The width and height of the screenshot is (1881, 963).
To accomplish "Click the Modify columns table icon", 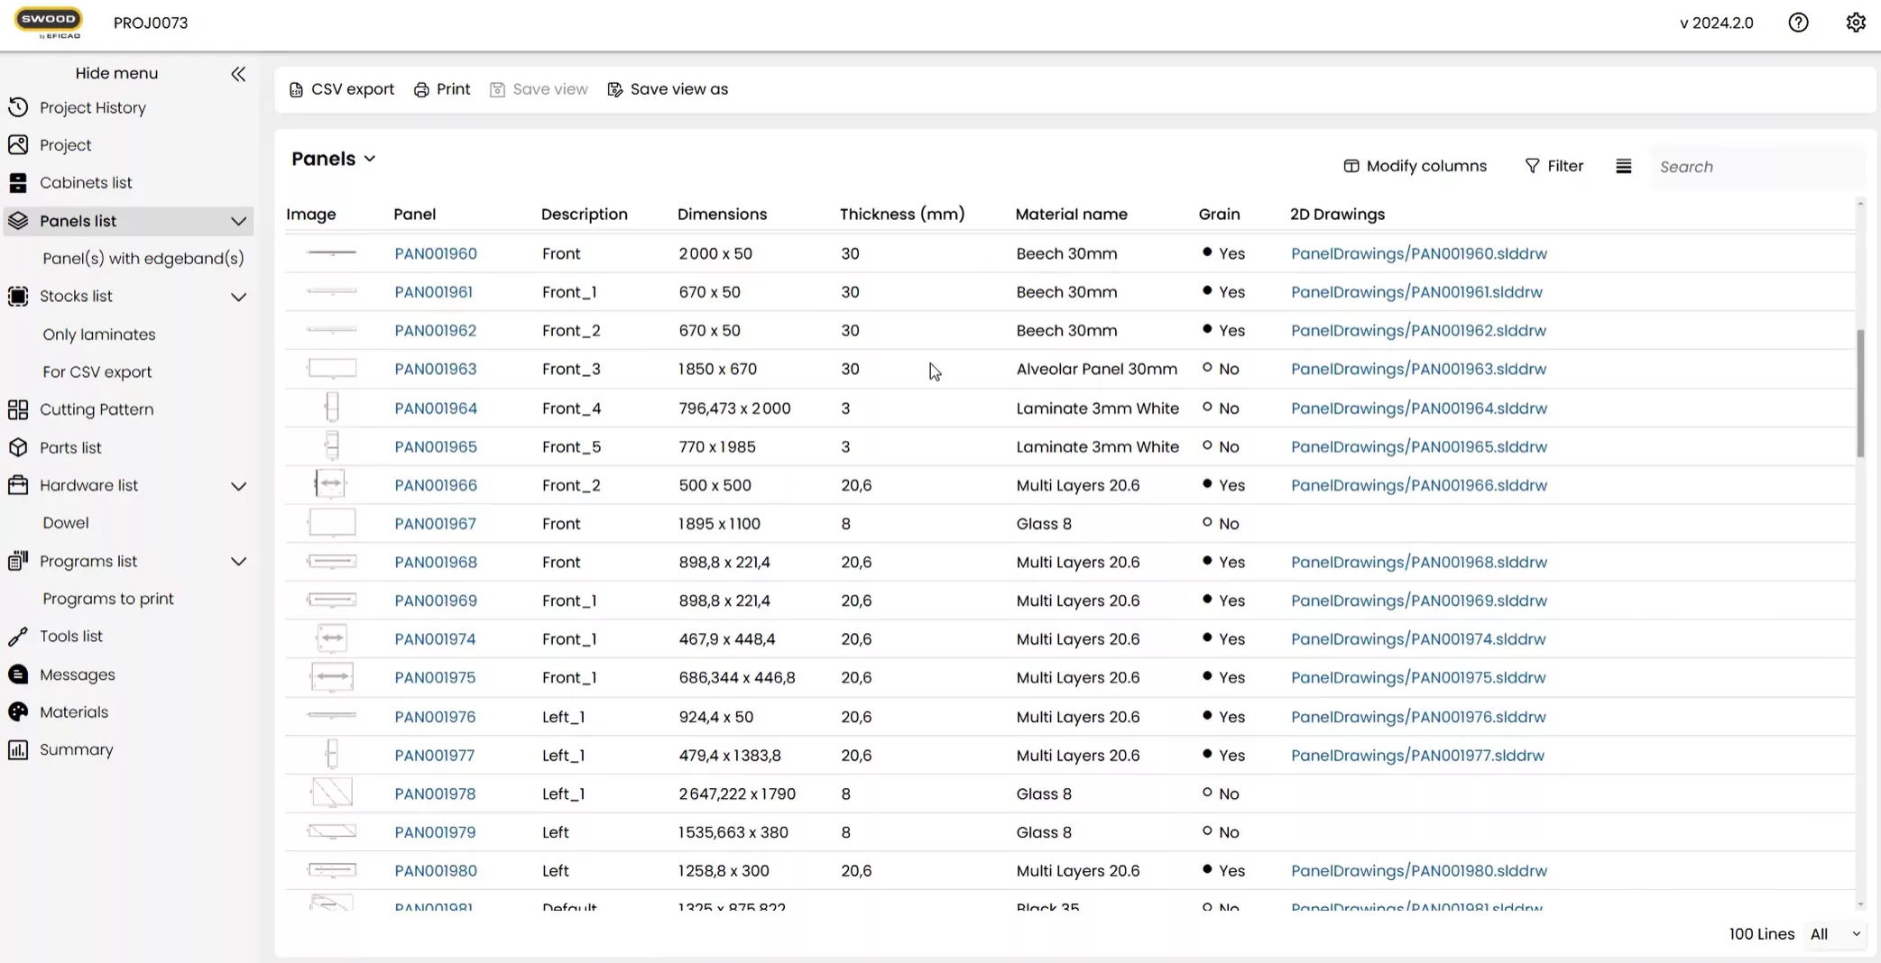I will 1351,166.
